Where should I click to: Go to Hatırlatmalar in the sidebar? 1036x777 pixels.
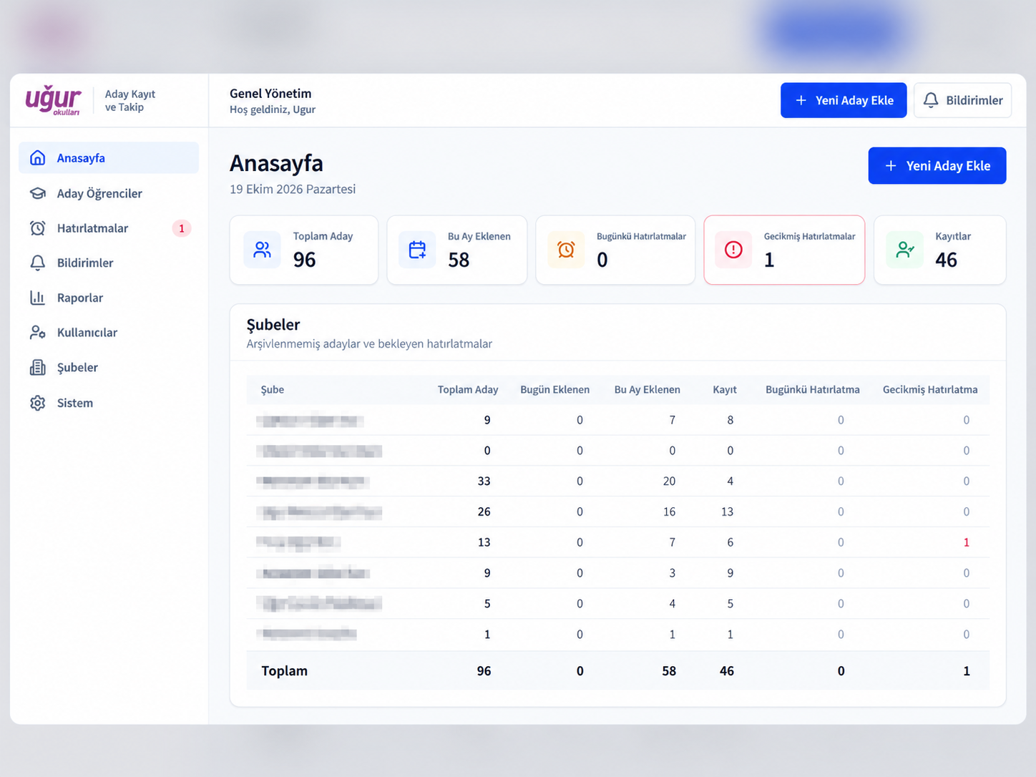pos(109,228)
